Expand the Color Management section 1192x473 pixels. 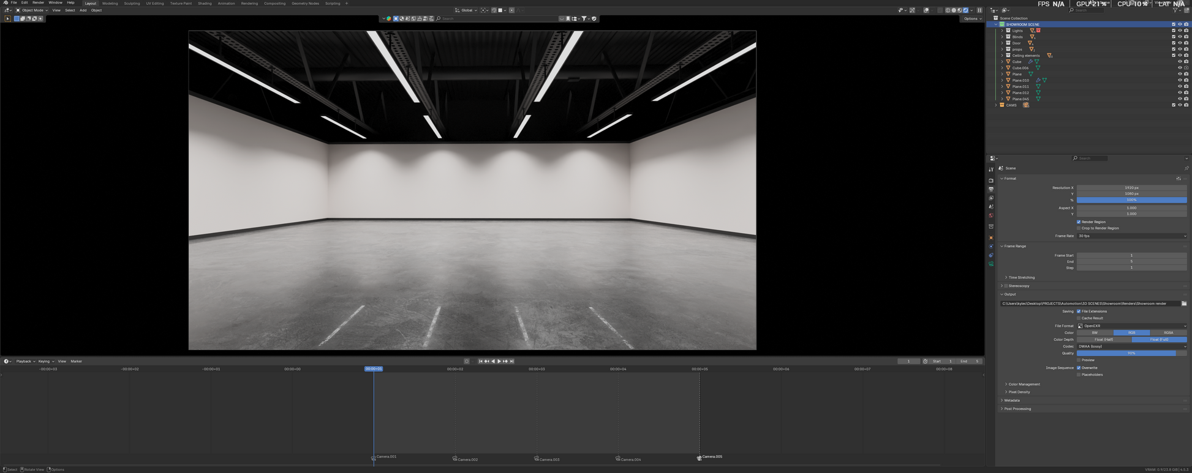coord(1024,384)
